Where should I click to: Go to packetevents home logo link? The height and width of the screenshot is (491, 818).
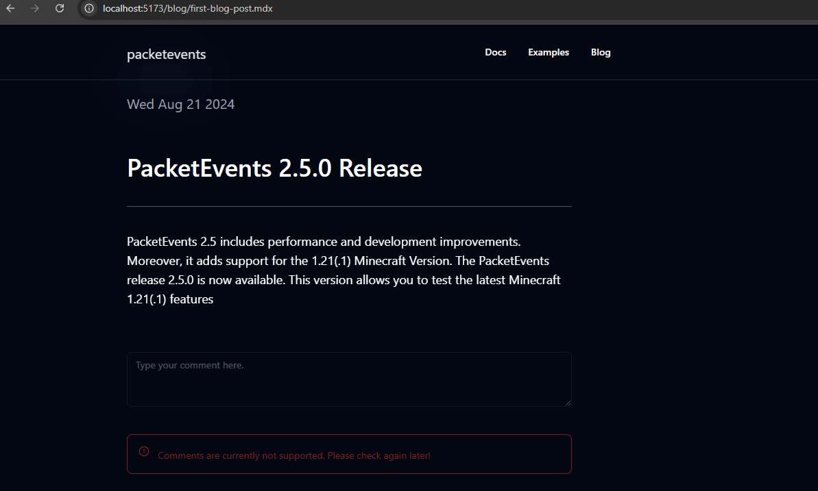(167, 54)
